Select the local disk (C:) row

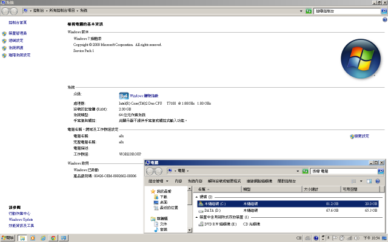point(288,204)
